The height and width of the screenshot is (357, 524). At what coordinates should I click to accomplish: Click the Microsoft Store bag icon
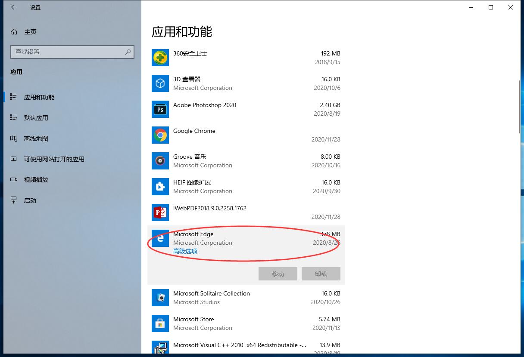click(160, 323)
